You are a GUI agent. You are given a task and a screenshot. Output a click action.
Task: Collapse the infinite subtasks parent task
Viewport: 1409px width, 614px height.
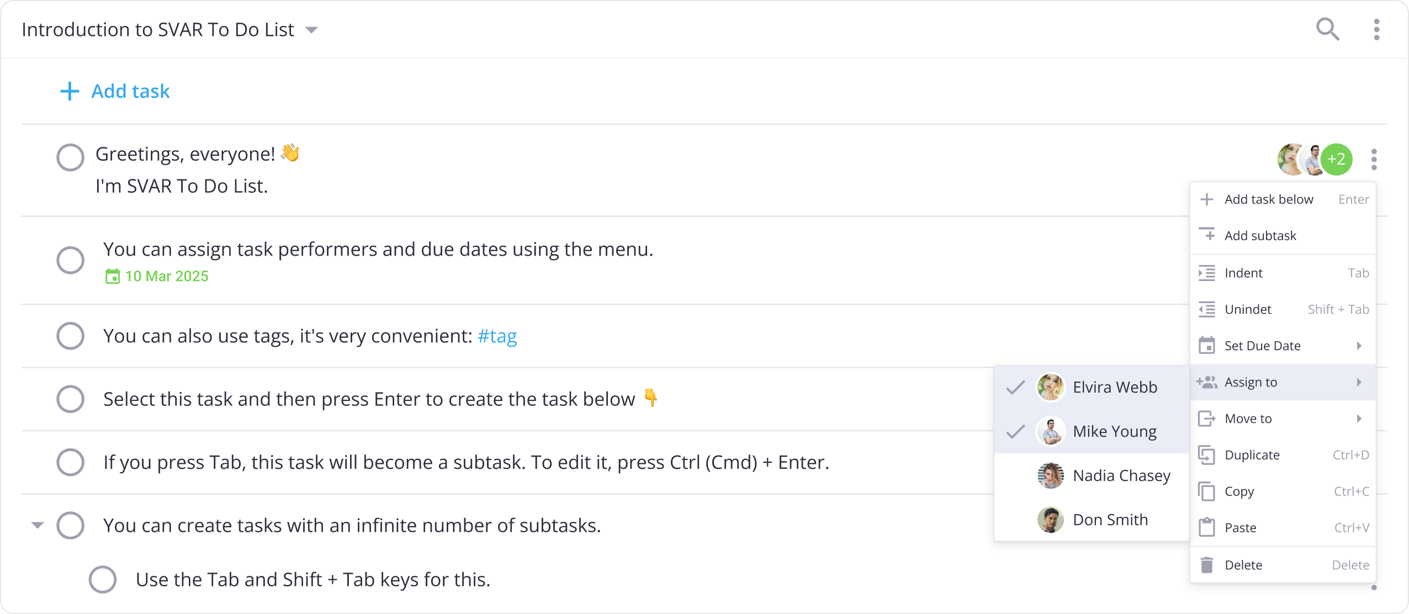click(38, 525)
